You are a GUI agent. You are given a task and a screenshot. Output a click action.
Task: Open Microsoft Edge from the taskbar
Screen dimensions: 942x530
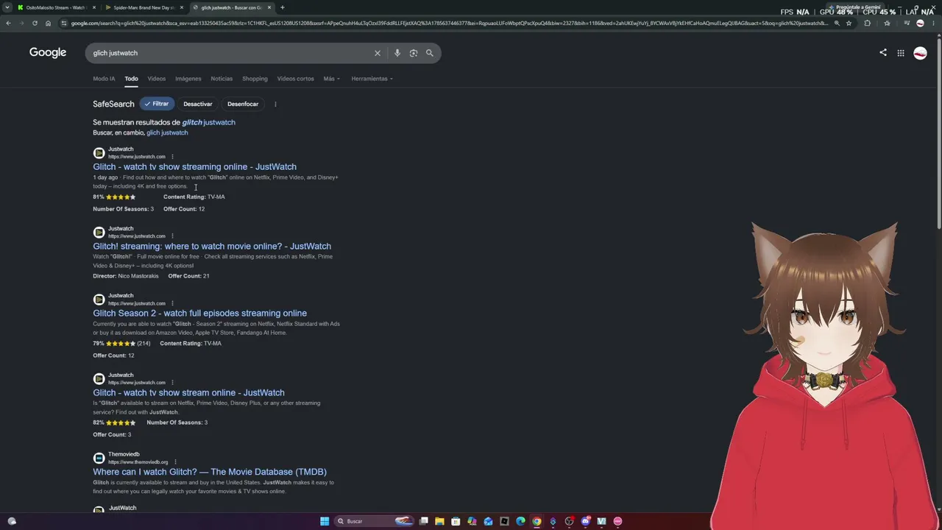tap(520, 521)
